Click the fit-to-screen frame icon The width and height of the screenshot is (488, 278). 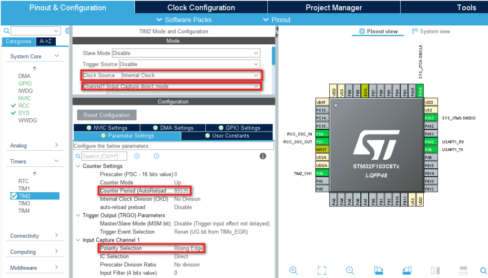coord(322,270)
